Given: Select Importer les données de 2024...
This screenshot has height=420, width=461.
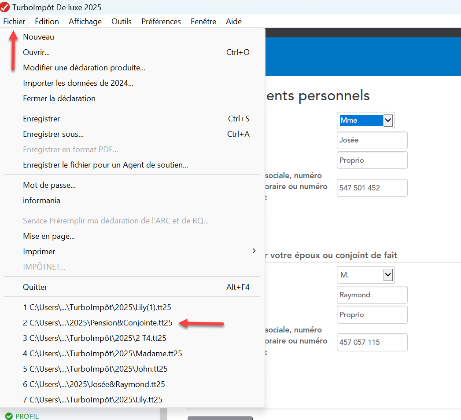Looking at the screenshot, I should click(x=132, y=83).
